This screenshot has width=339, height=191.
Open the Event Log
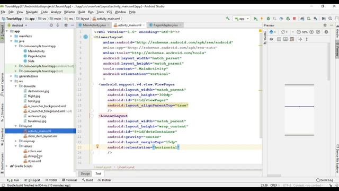point(325,180)
